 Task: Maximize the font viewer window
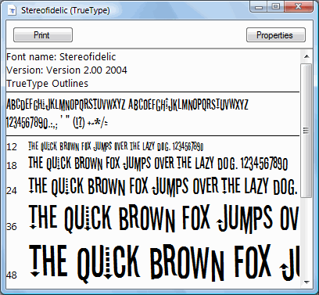pos(276,7)
